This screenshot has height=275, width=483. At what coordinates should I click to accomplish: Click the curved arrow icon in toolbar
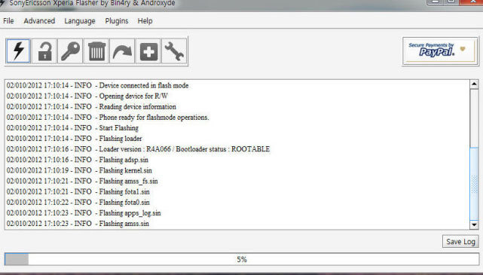click(122, 50)
